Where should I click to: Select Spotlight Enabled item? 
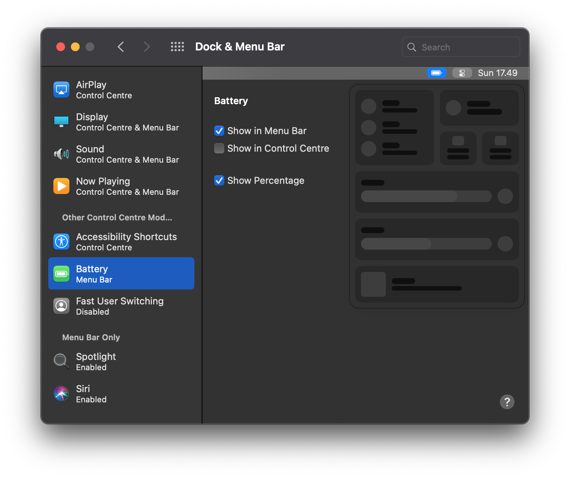[x=121, y=362]
